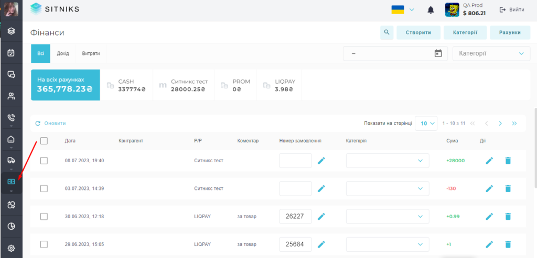
Task: Open the phone calls sidebar icon
Action: [12, 118]
